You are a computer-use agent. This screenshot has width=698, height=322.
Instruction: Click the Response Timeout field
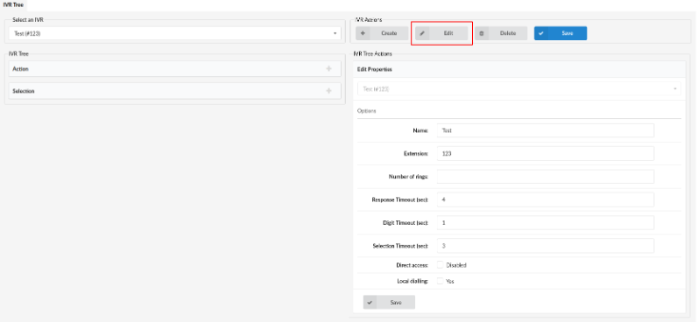coord(546,199)
